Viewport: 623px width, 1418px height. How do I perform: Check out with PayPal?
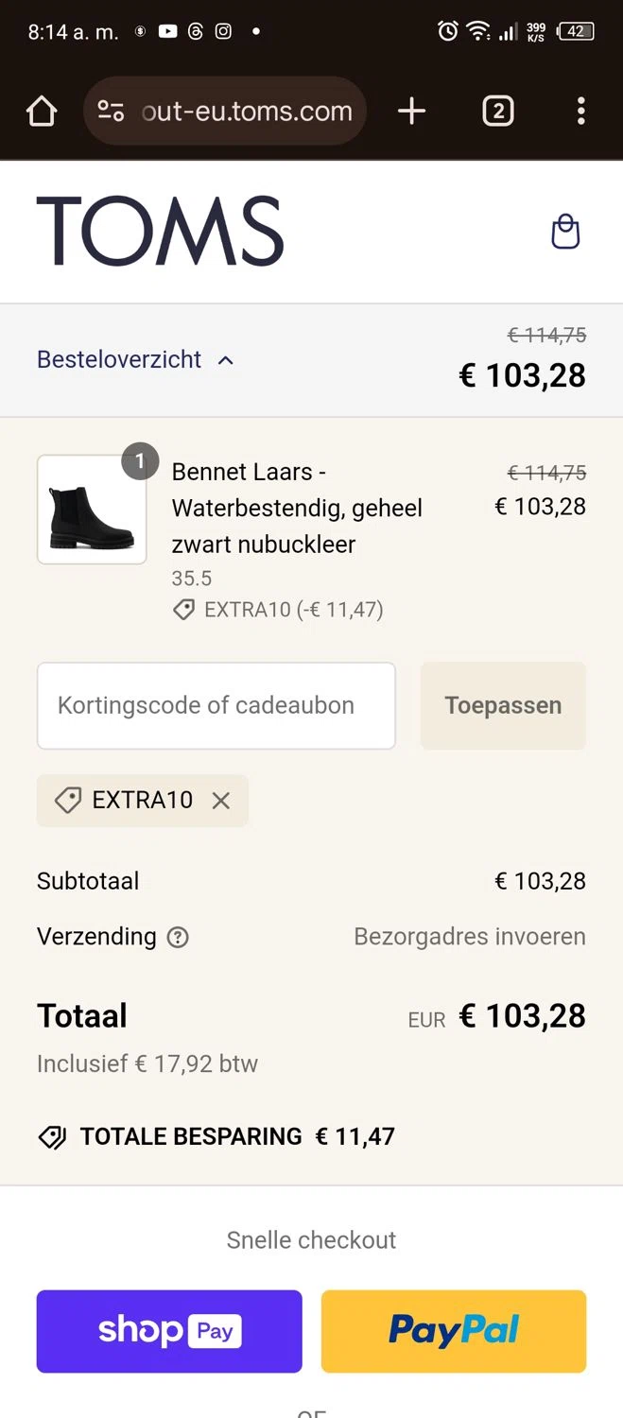pos(454,1331)
